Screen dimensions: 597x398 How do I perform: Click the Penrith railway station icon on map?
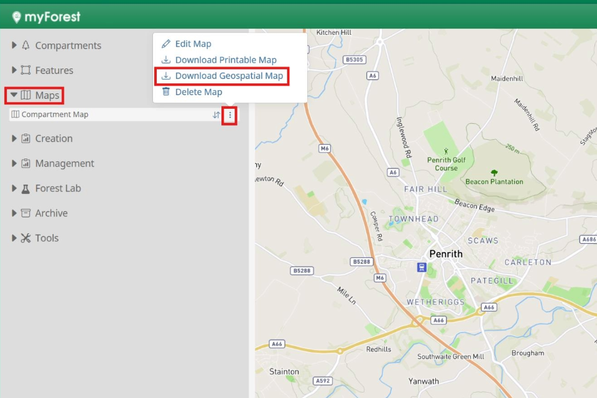422,267
